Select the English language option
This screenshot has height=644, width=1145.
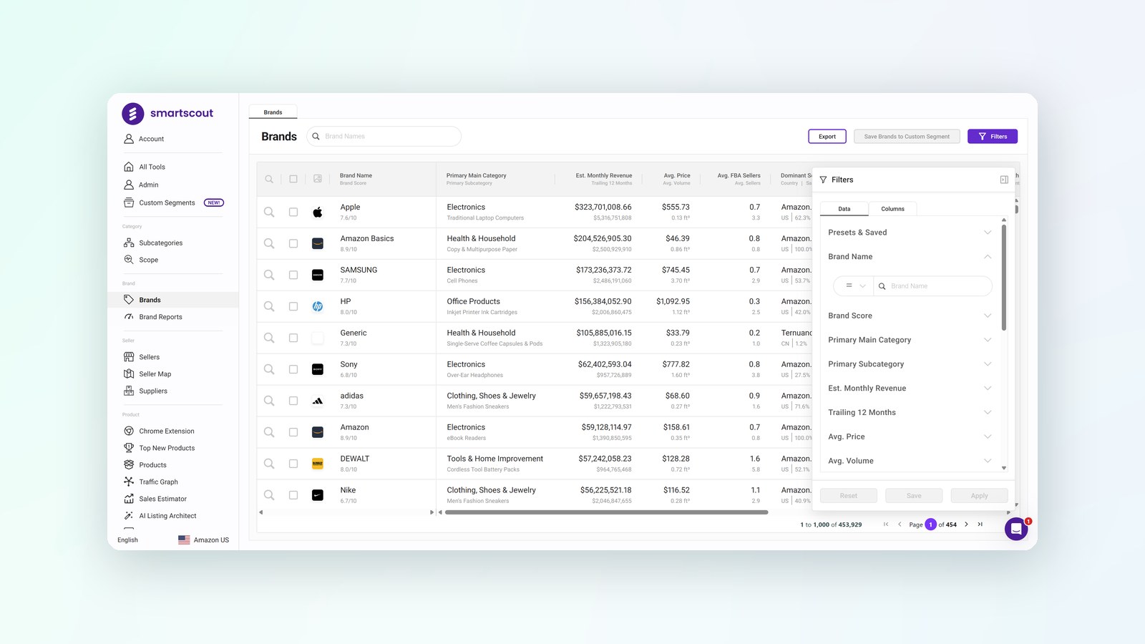tap(127, 540)
